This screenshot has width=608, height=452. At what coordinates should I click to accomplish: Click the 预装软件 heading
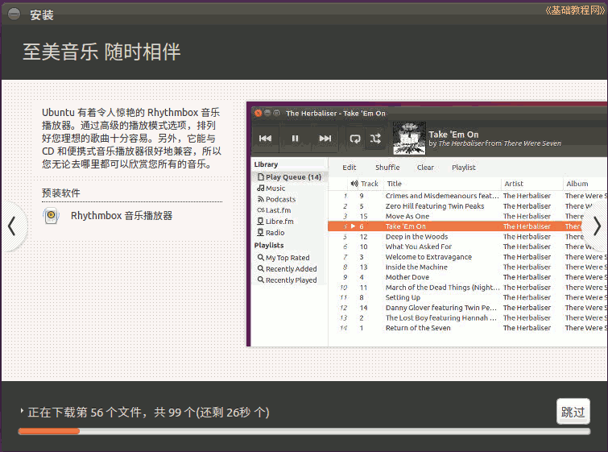click(x=61, y=193)
